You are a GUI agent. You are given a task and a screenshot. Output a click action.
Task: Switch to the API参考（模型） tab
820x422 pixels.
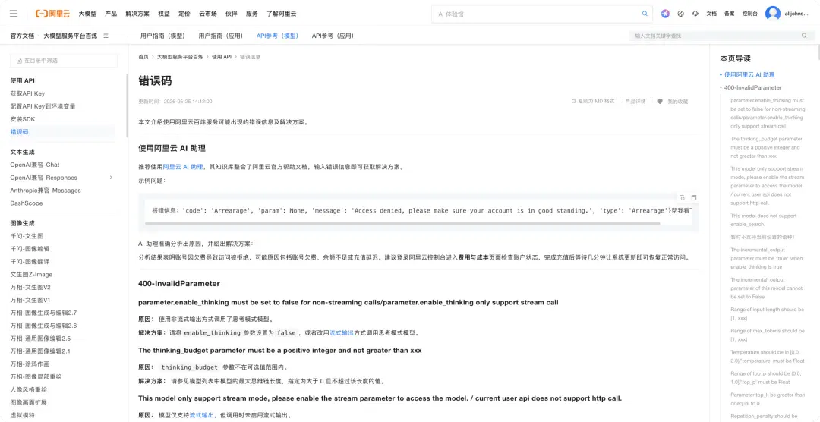click(278, 36)
